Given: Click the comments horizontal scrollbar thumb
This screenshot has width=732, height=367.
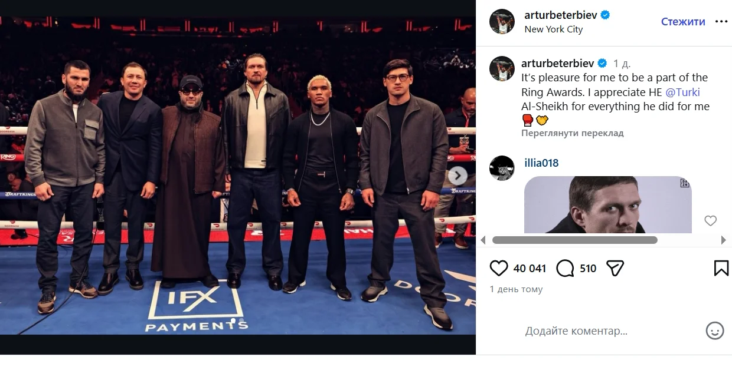Looking at the screenshot, I should [x=575, y=240].
